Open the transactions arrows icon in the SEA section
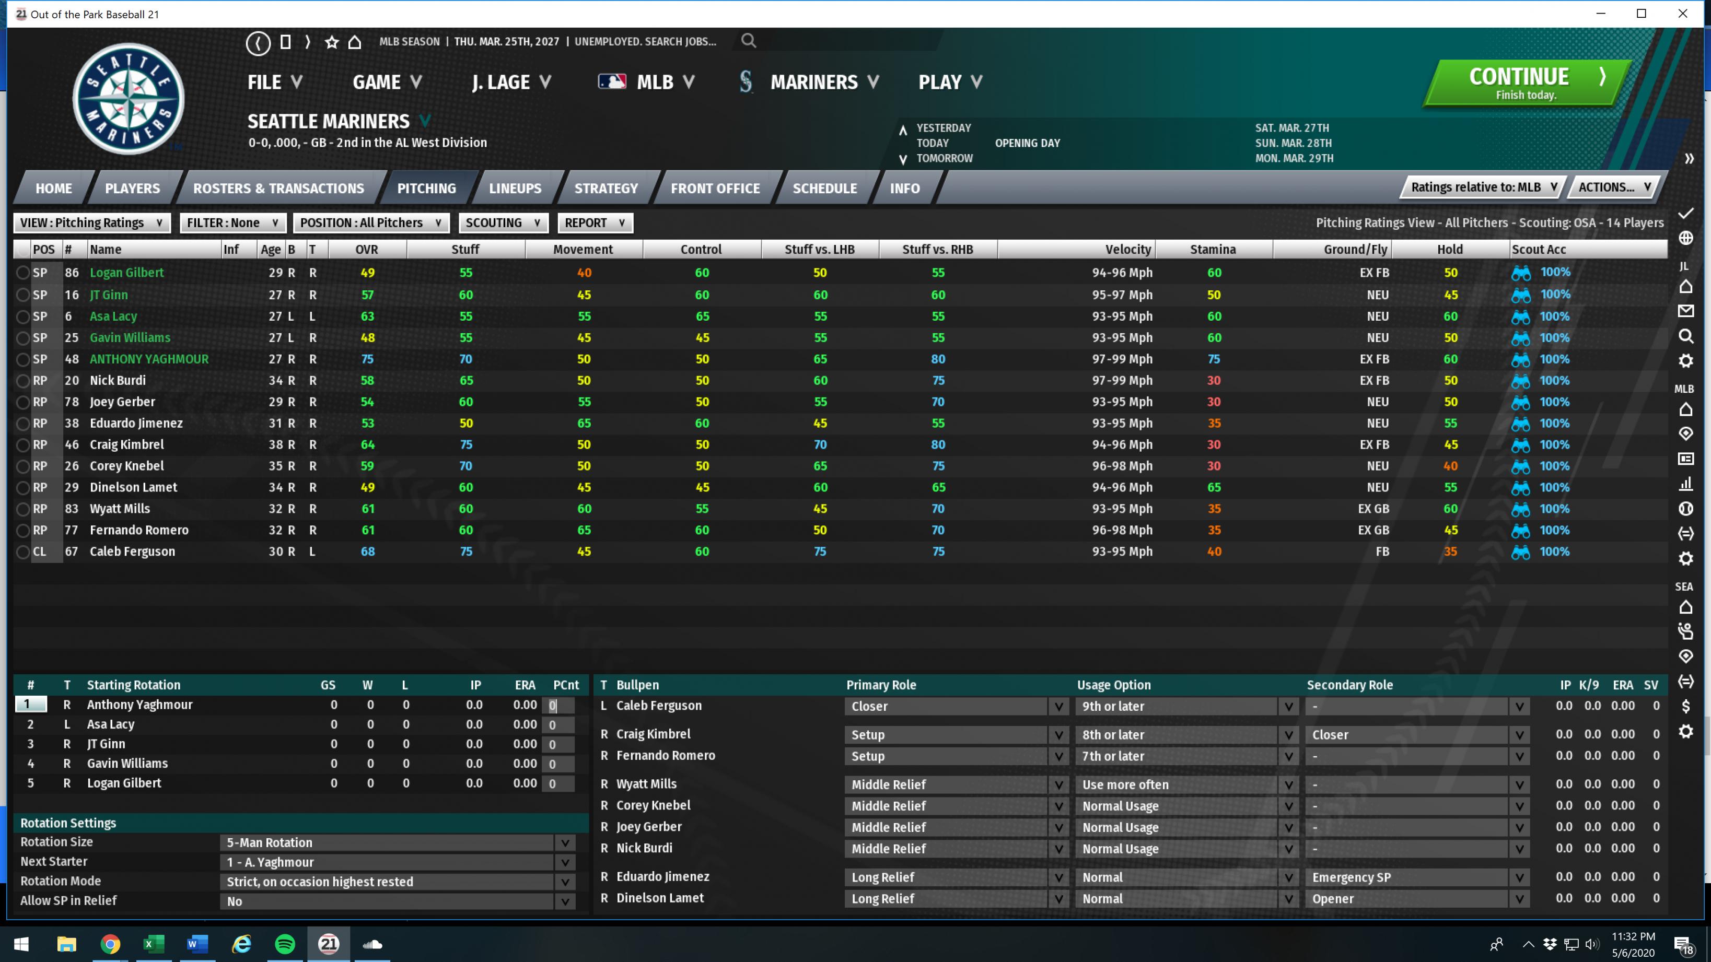The height and width of the screenshot is (962, 1711). click(1686, 681)
